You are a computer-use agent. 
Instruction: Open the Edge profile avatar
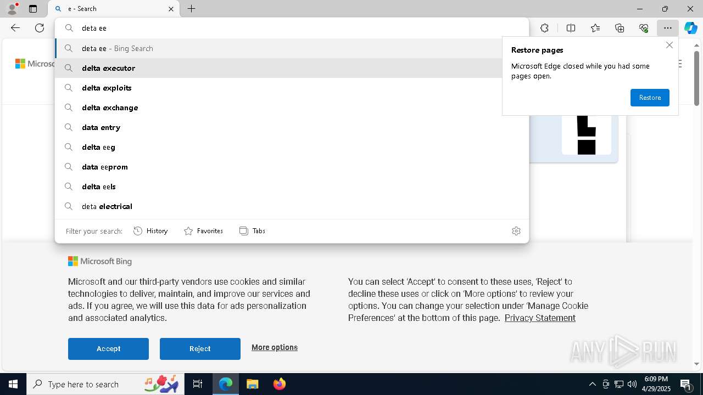pos(12,9)
